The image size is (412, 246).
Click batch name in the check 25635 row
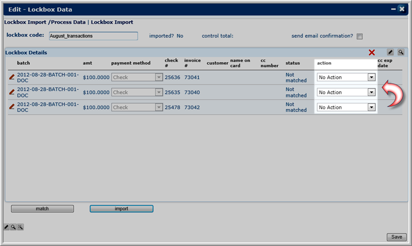coord(48,92)
